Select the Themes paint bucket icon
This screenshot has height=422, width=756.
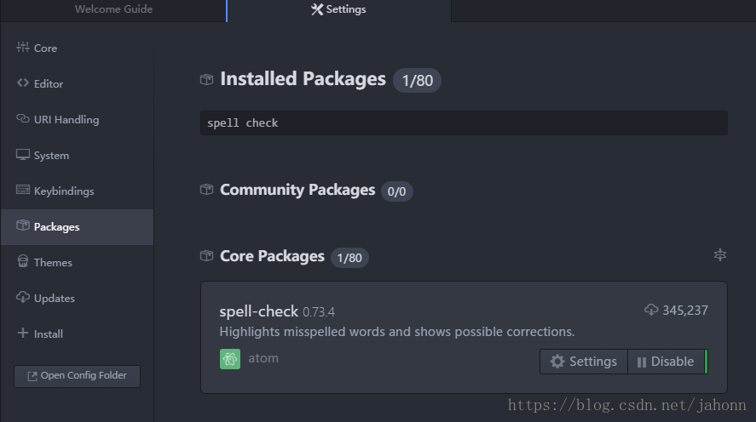tap(23, 261)
